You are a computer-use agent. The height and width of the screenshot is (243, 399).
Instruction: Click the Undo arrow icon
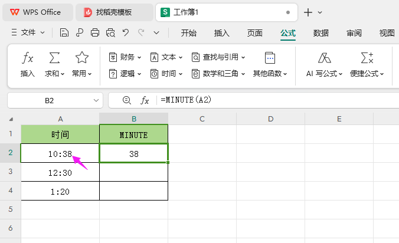click(126, 33)
